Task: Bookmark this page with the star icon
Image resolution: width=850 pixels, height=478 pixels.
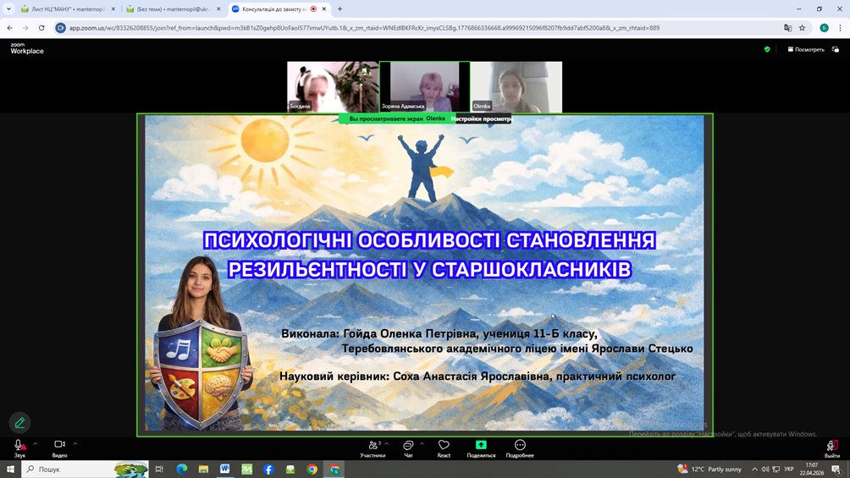Action: (x=803, y=28)
